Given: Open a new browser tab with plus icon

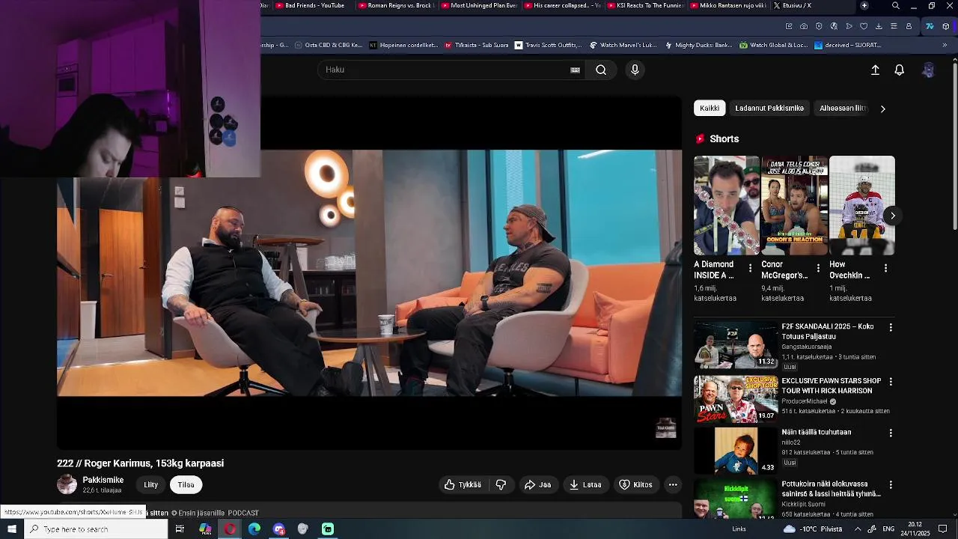Looking at the screenshot, I should tap(864, 5).
